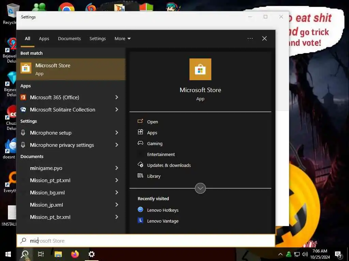The width and height of the screenshot is (349, 261).
Task: Click the Library shelf icon
Action: coord(140,176)
